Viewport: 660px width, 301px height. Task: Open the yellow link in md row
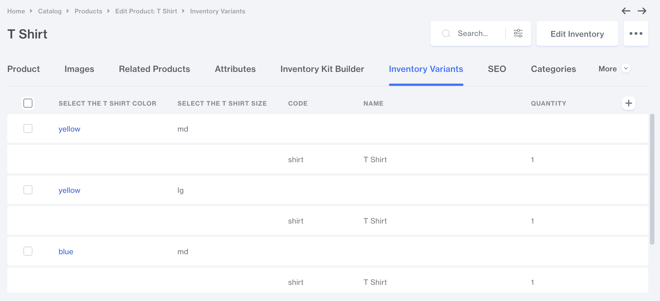69,129
